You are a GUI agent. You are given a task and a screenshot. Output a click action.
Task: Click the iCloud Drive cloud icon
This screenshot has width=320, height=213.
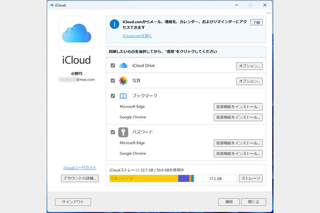click(123, 66)
